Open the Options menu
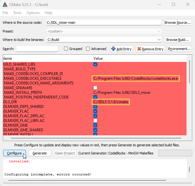The height and width of the screenshot is (186, 195). point(33,13)
